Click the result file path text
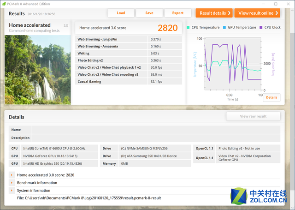This screenshot has width=295, height=210. click(x=89, y=198)
